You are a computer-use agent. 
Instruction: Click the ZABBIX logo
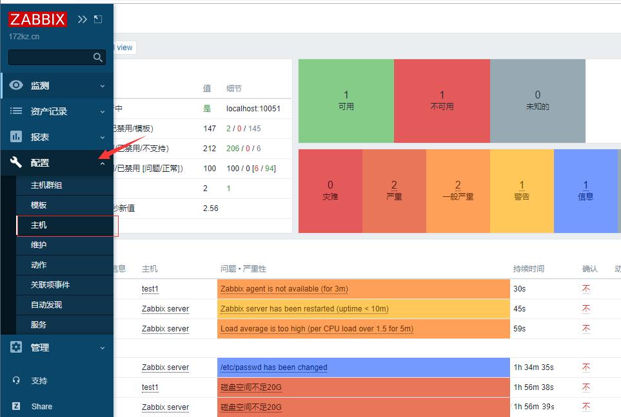click(37, 19)
